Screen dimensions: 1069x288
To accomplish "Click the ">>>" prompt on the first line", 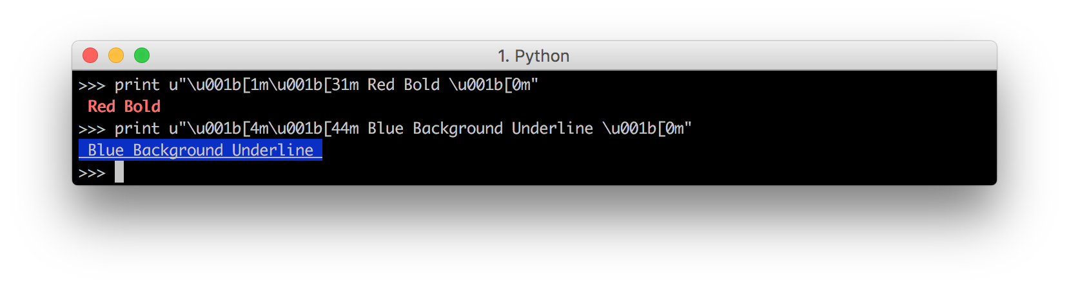I will [x=92, y=85].
